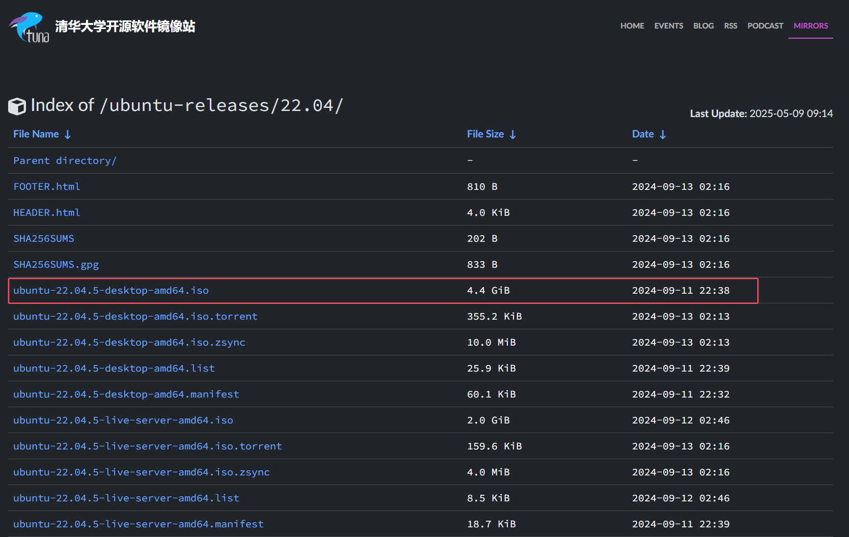Open HEADER.html file
The image size is (849, 537).
click(x=47, y=213)
